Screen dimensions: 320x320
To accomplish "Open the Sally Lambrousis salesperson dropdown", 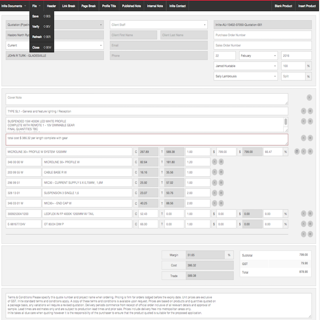I will pos(246,76).
